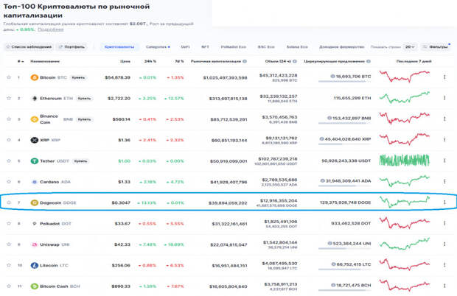
Task: Toggle watchlist star for Cardano
Action: [9, 182]
